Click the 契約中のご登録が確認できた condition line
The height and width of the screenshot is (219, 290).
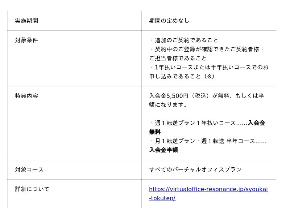point(206,49)
